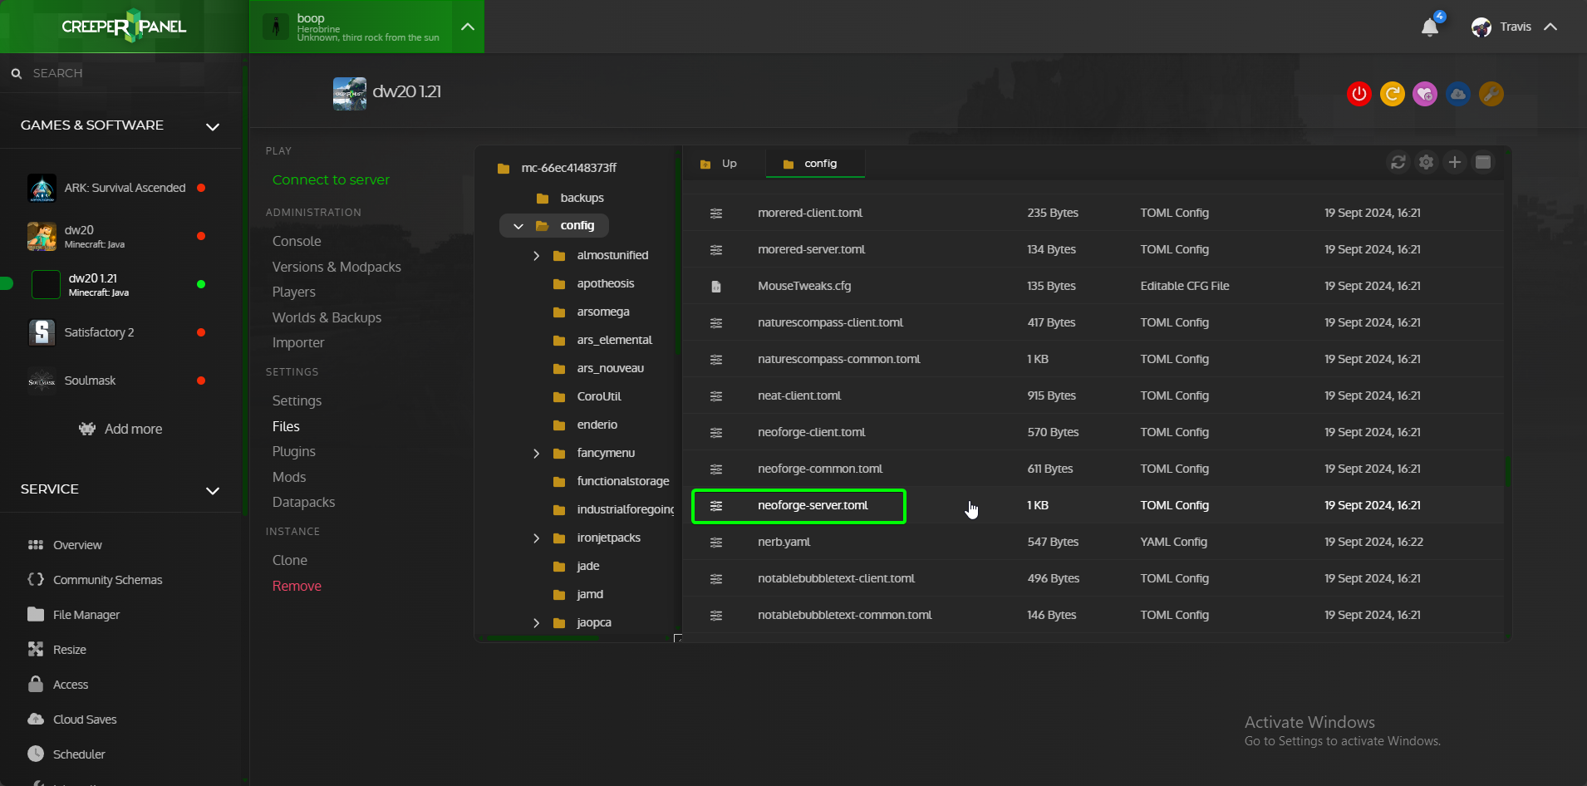Image resolution: width=1587 pixels, height=786 pixels.
Task: Open the apotheosis folder
Action: [x=605, y=284]
